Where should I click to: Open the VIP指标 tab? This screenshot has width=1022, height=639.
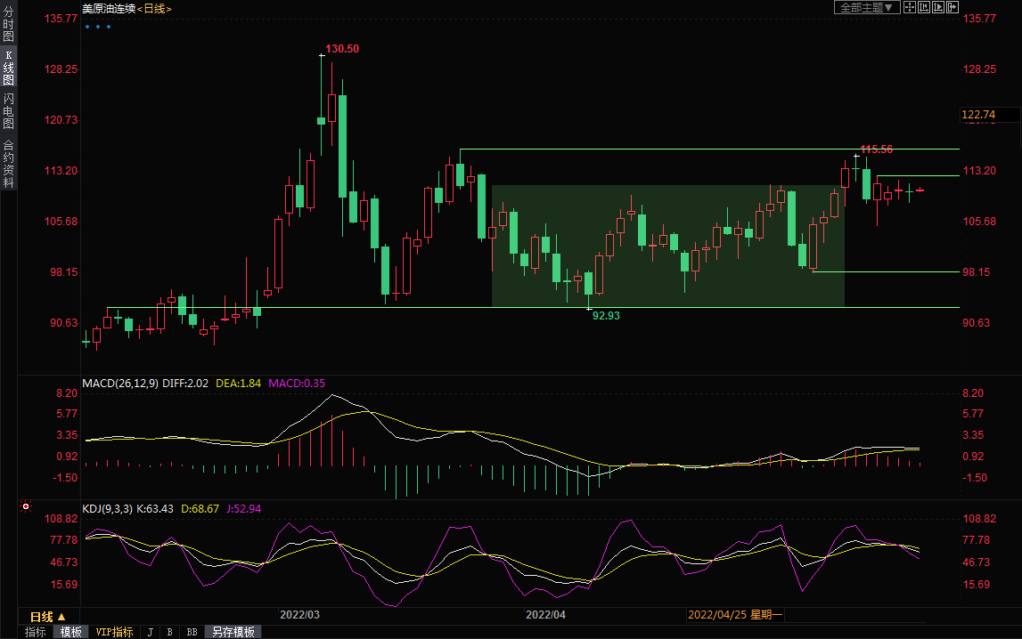(x=114, y=632)
